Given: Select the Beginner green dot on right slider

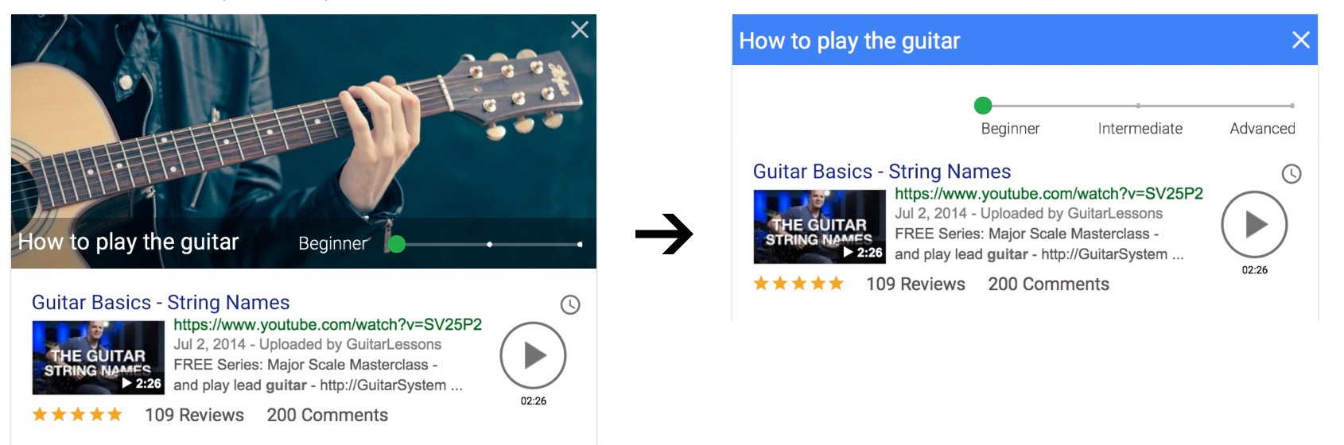Looking at the screenshot, I should tap(983, 105).
